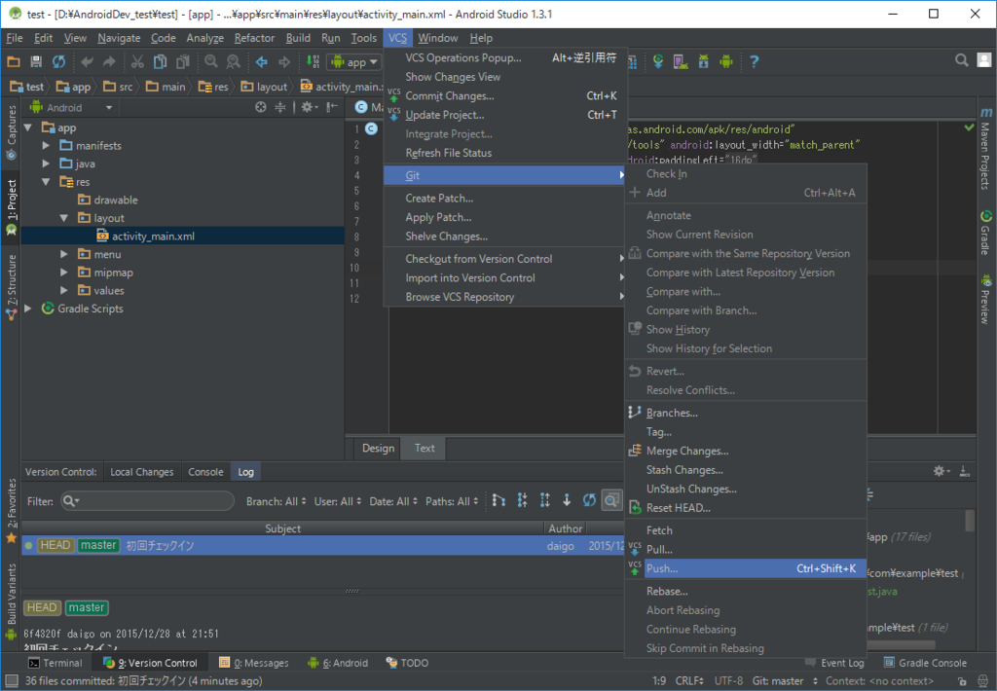997x691 pixels.
Task: Click the Git: master branch widget
Action: pyautogui.click(x=786, y=681)
